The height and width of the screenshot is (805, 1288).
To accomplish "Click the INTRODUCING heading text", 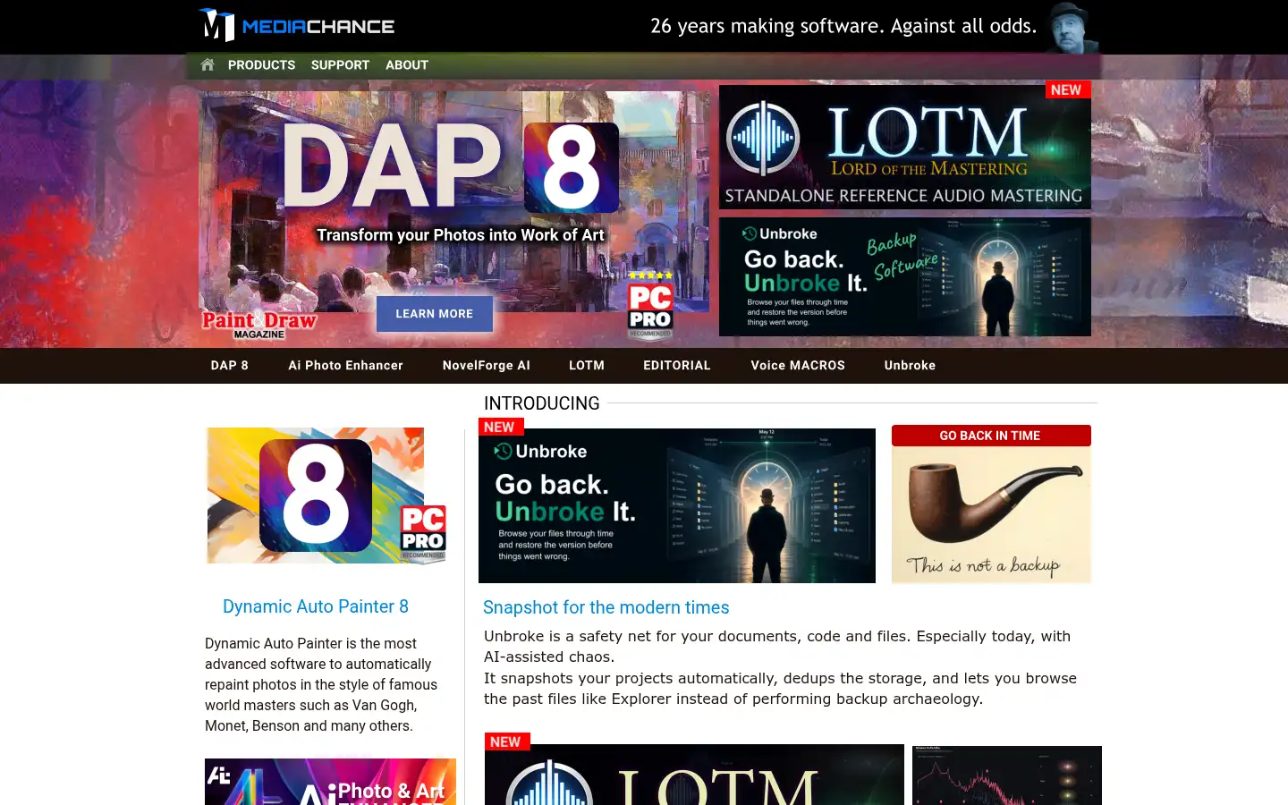I will pyautogui.click(x=542, y=403).
